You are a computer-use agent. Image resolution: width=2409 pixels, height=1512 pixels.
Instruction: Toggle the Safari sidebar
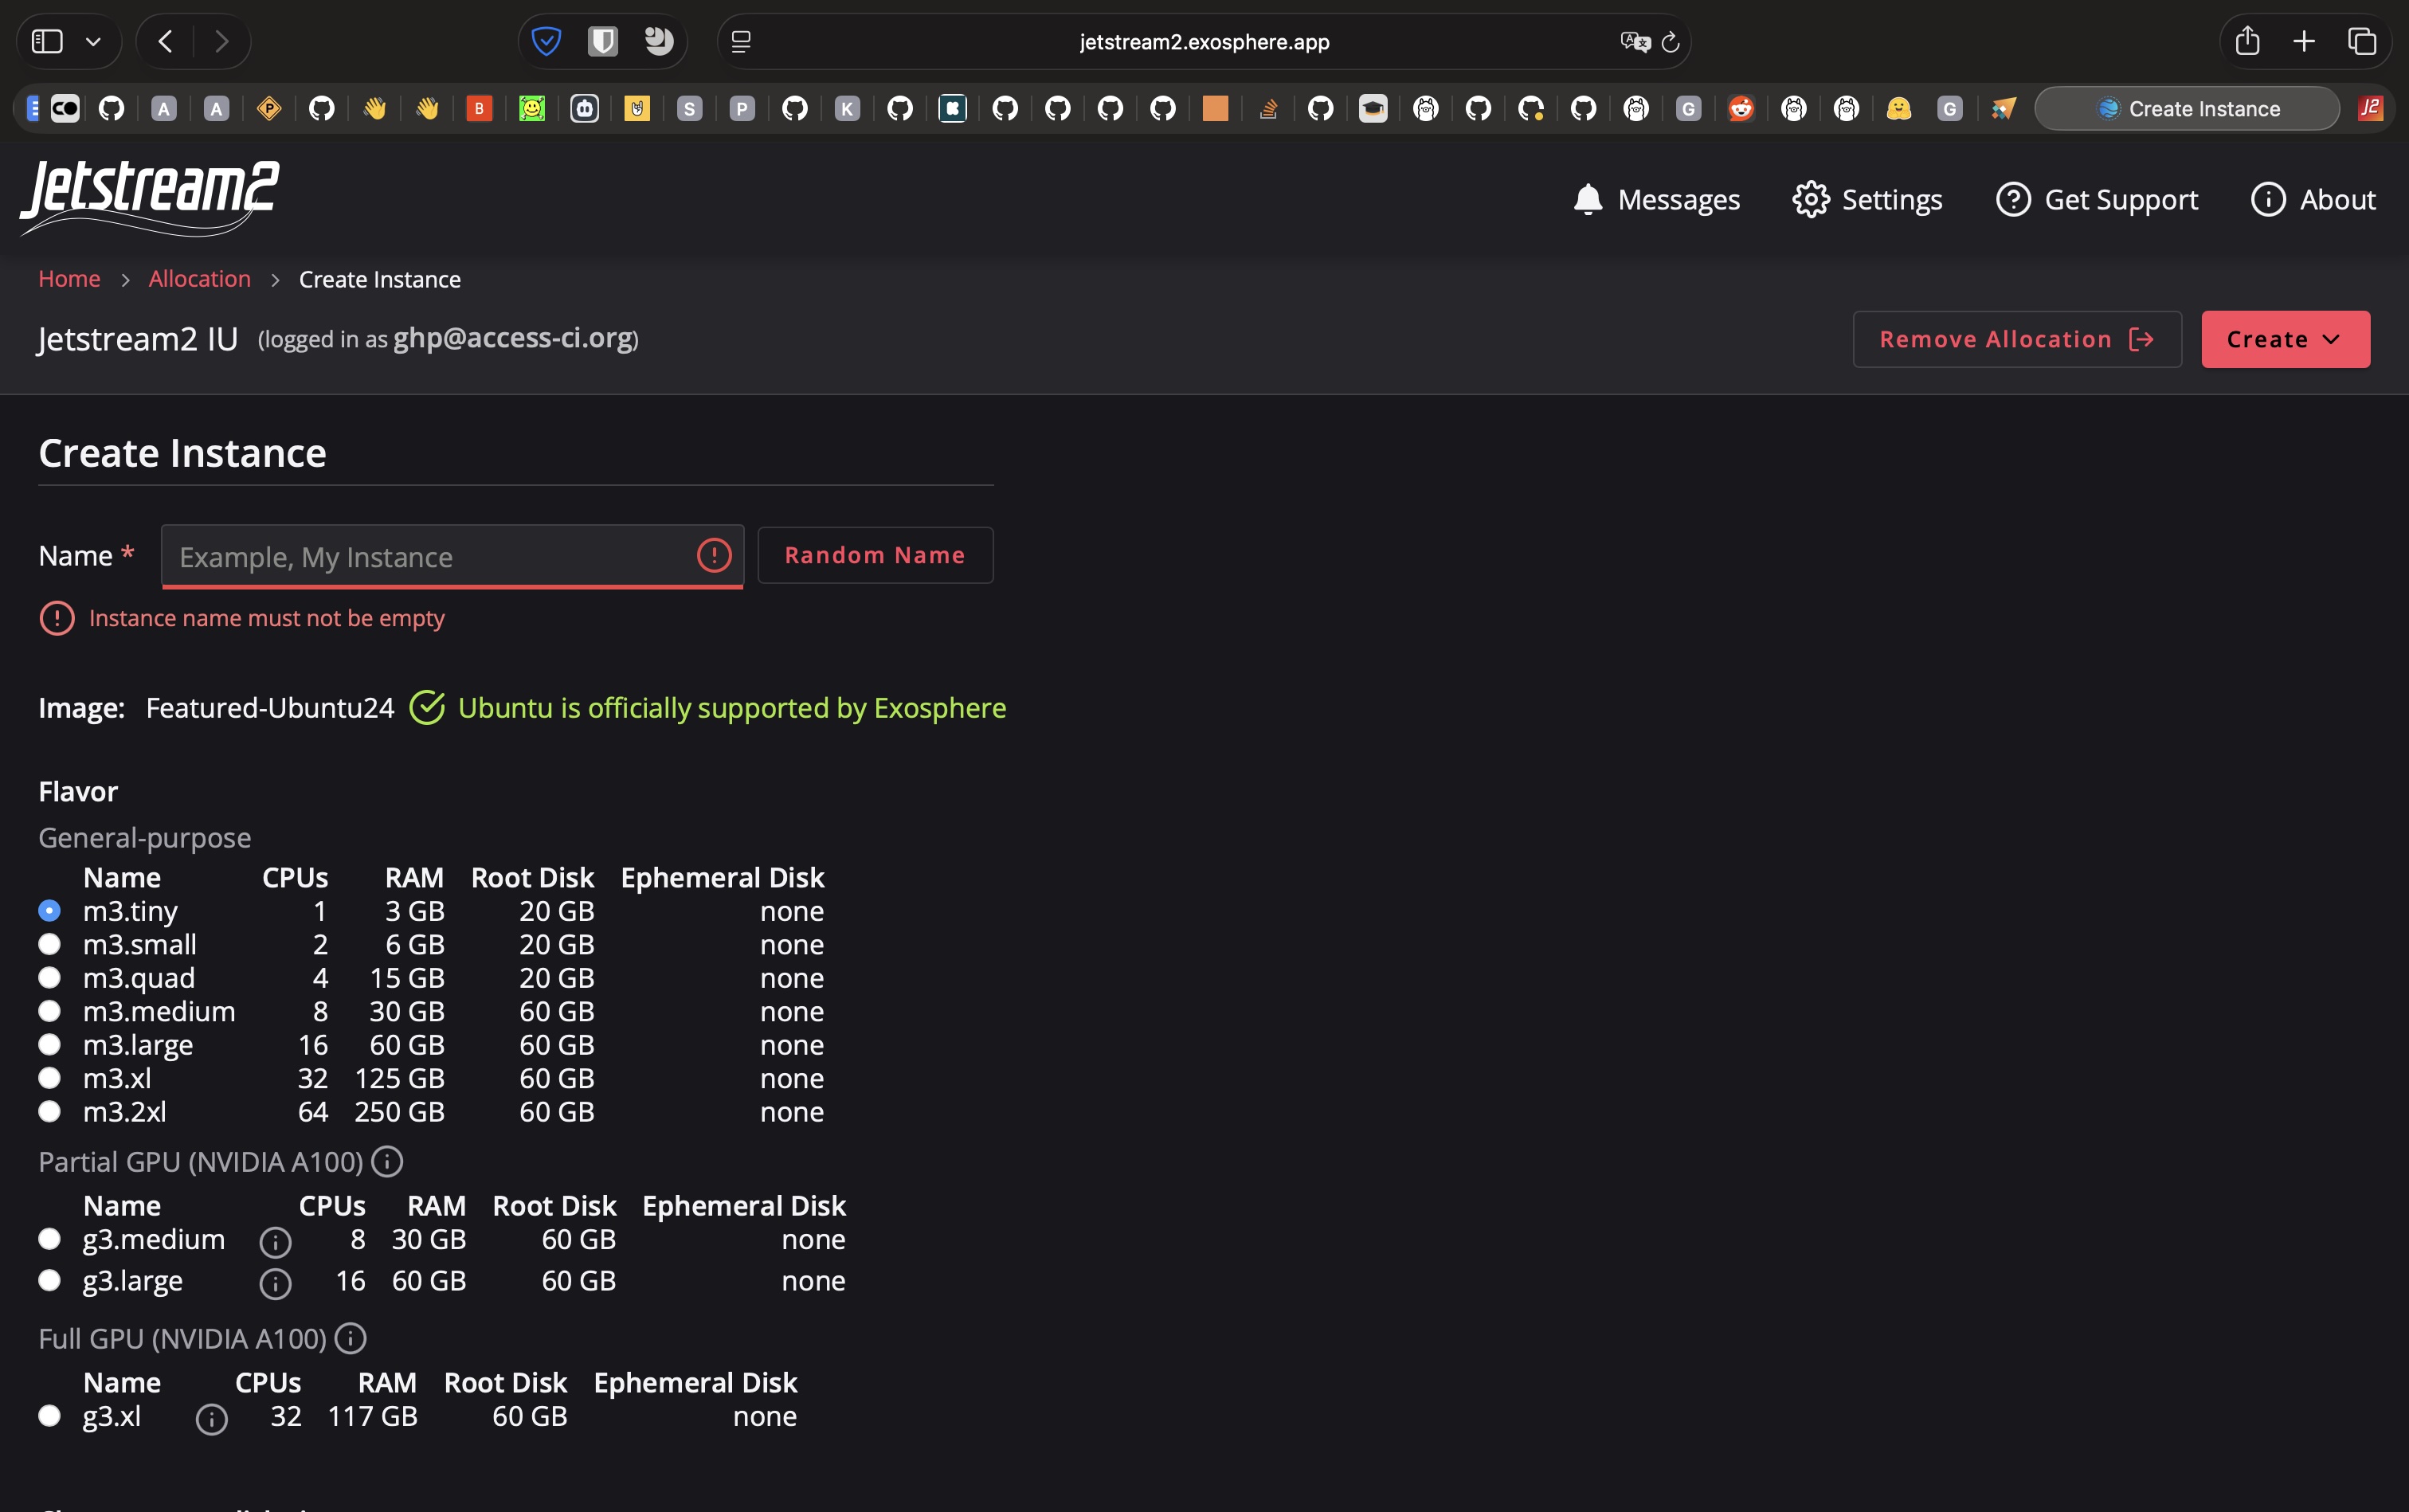click(47, 41)
